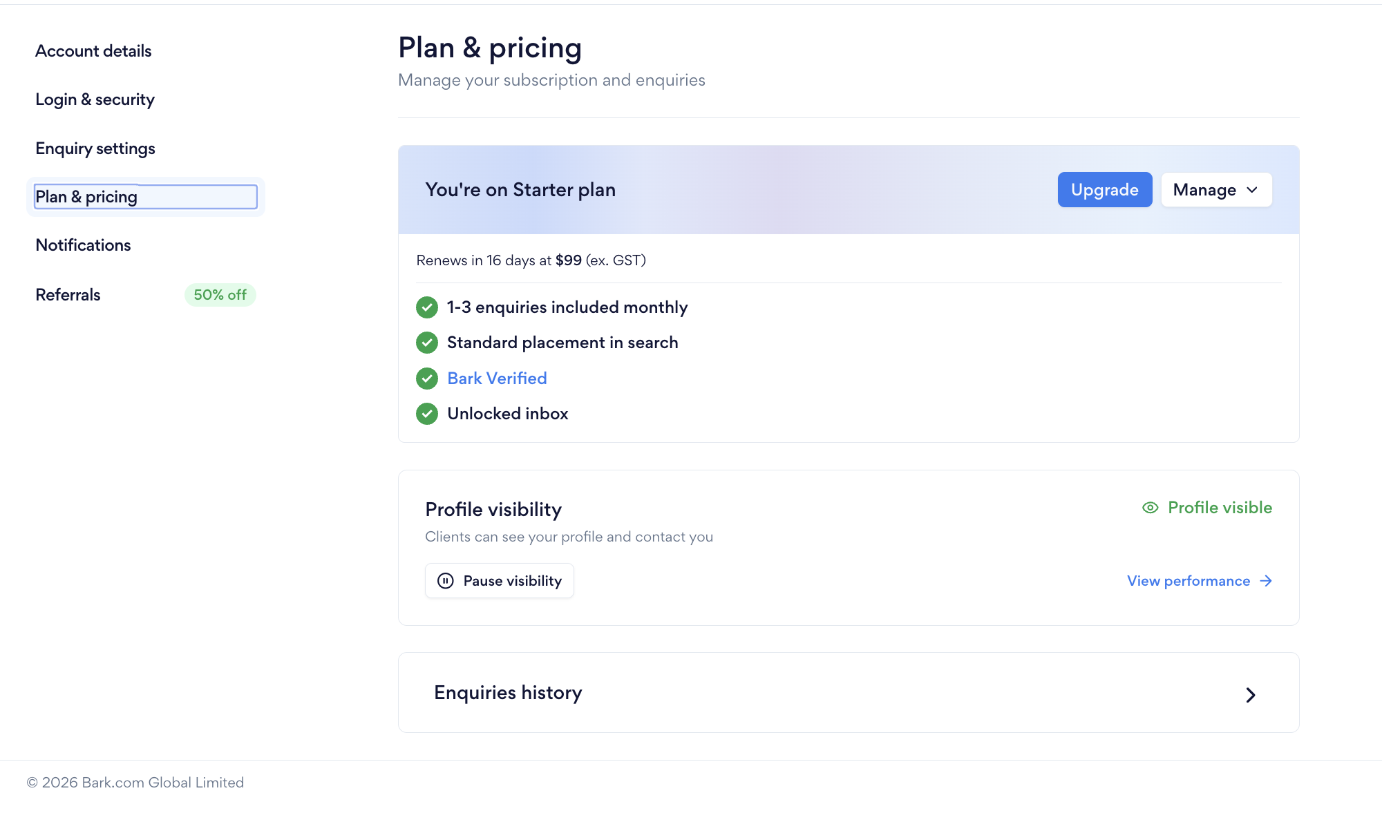Image resolution: width=1382 pixels, height=822 pixels.
Task: Click the check icon next to Unlocked inbox
Action: [427, 414]
